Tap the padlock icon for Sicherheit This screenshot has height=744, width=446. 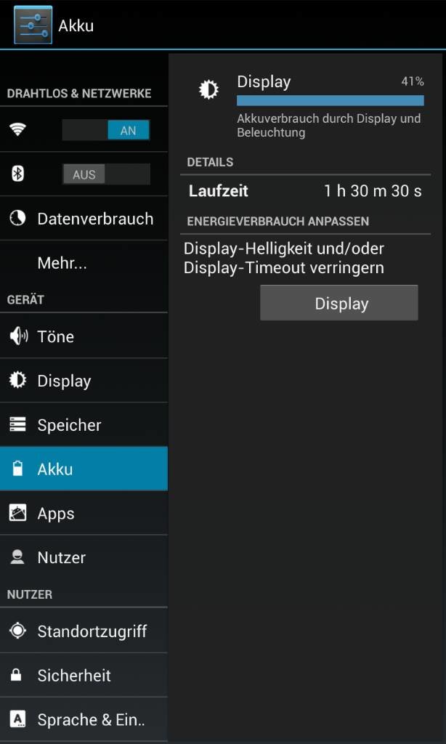click(x=16, y=675)
